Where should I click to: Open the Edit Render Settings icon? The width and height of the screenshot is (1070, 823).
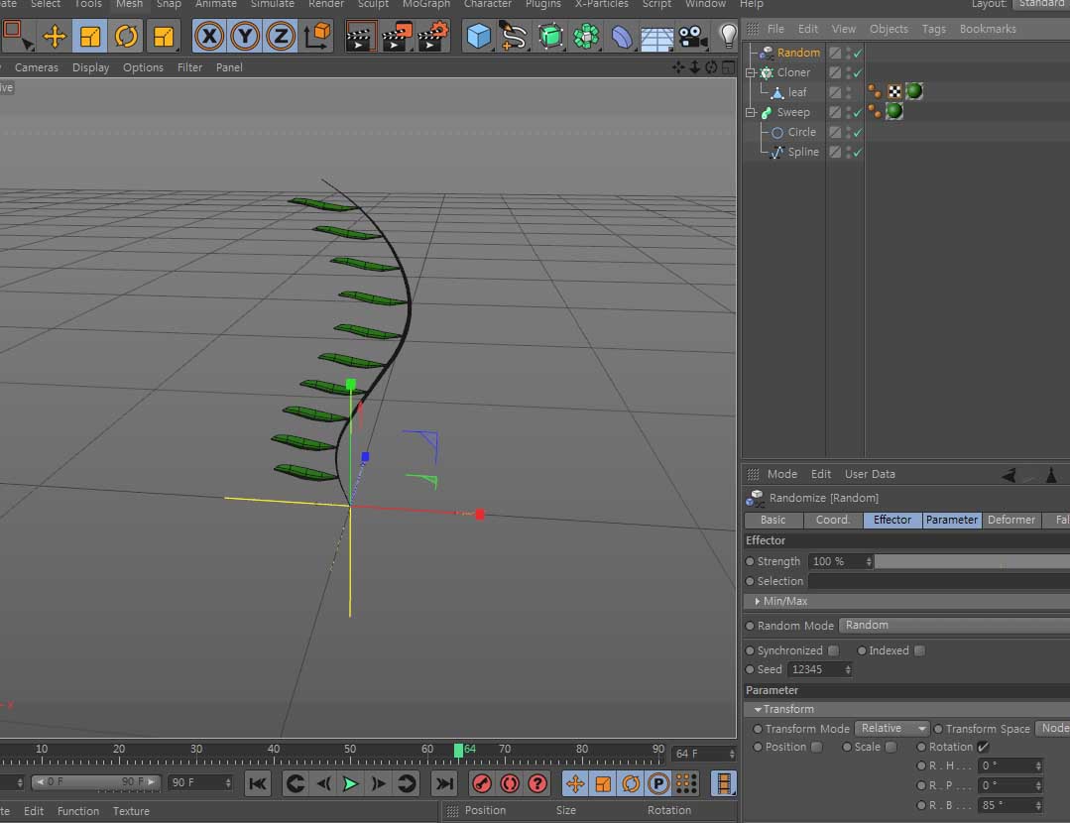433,38
